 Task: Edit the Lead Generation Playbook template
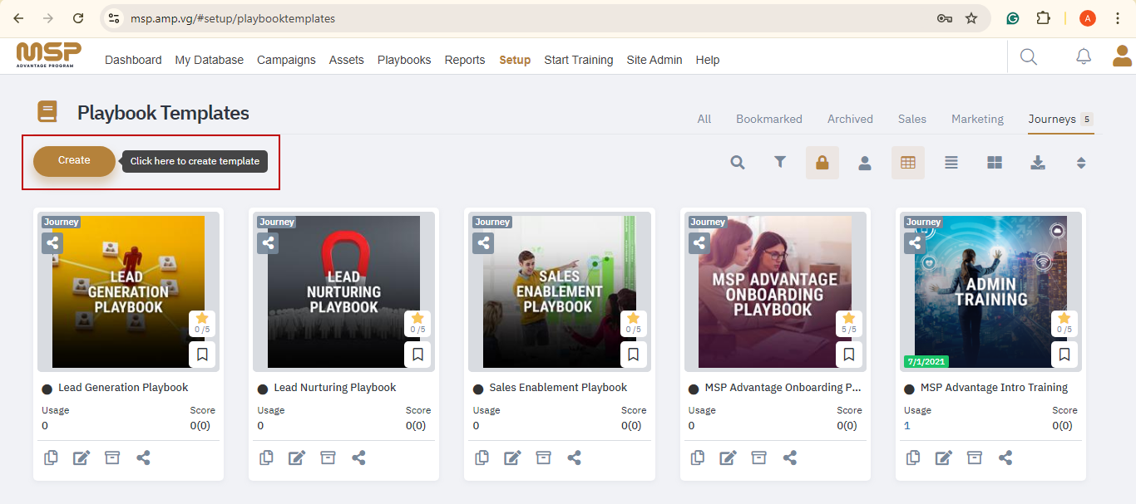[x=81, y=458]
